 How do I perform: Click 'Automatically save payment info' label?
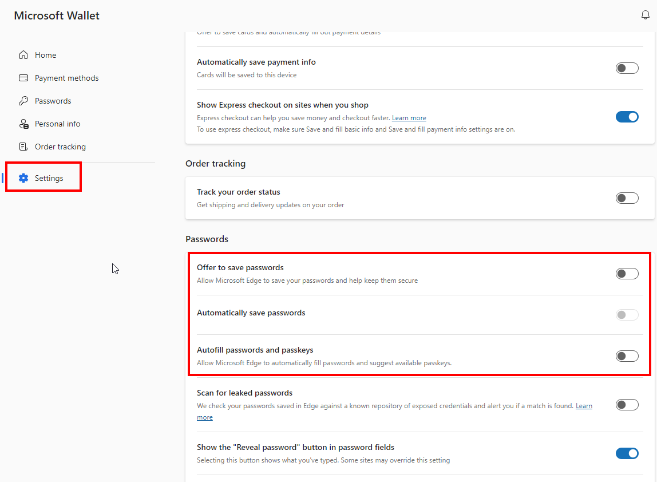point(256,62)
